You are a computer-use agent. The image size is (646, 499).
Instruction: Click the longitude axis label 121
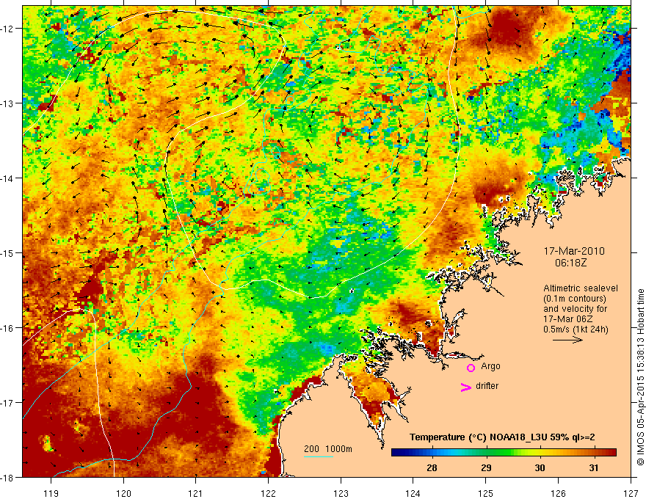click(x=196, y=493)
